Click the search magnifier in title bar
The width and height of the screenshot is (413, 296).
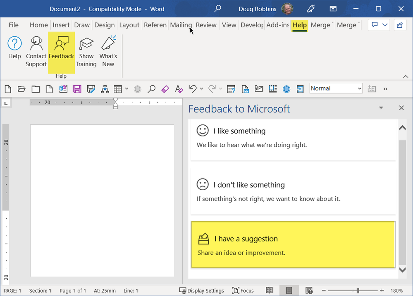tap(217, 9)
